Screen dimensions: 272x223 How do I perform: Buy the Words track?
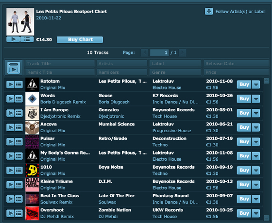click(244, 99)
